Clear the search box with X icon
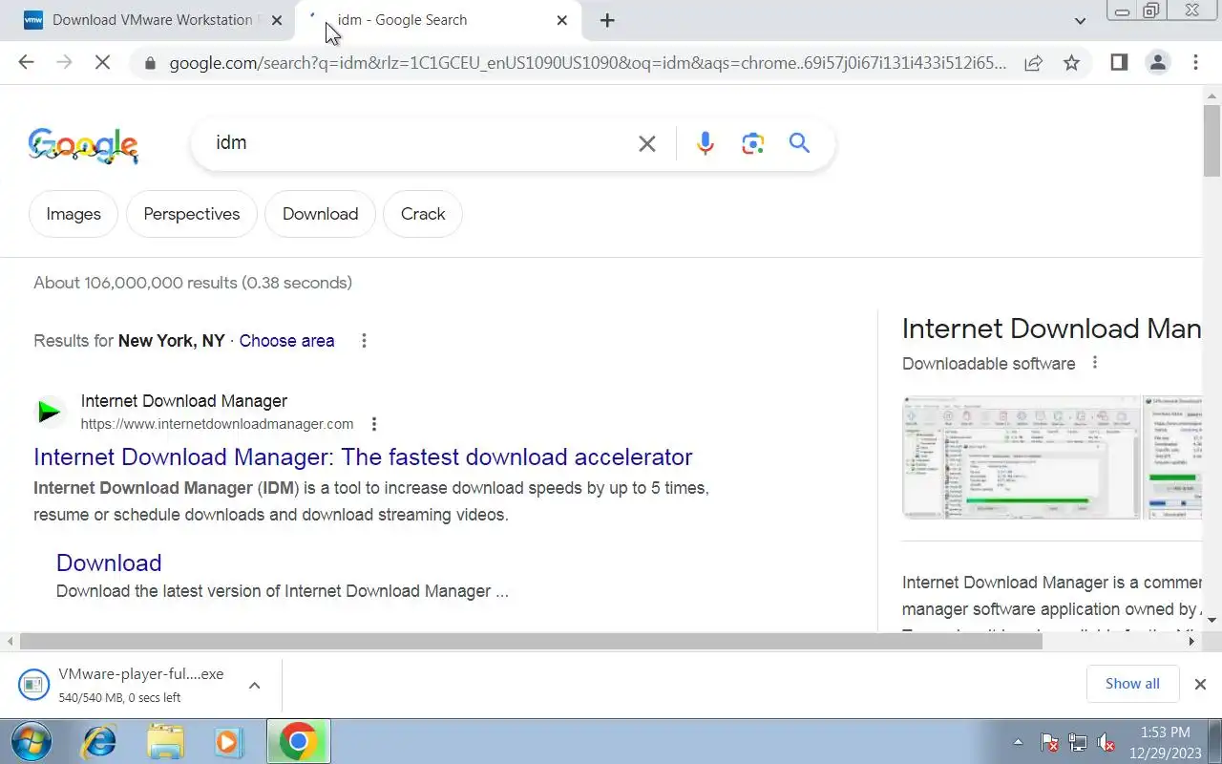 [646, 143]
